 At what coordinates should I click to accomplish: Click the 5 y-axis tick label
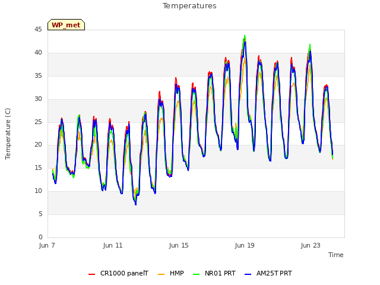point(40,214)
